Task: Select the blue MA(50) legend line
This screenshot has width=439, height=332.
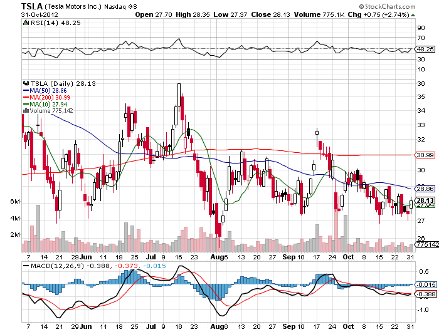Action: (x=26, y=91)
